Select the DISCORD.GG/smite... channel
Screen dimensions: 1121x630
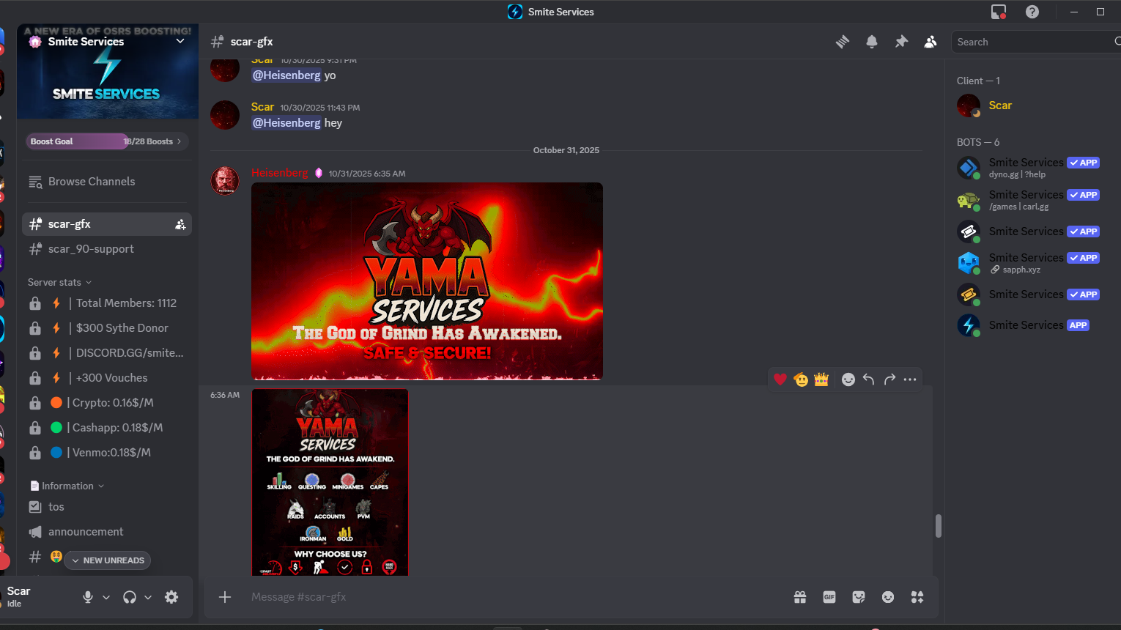click(x=107, y=353)
